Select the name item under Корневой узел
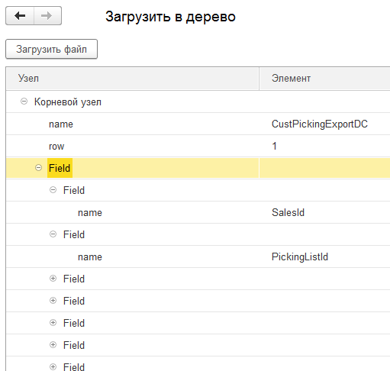Image resolution: width=390 pixels, height=371 pixels. (x=61, y=124)
